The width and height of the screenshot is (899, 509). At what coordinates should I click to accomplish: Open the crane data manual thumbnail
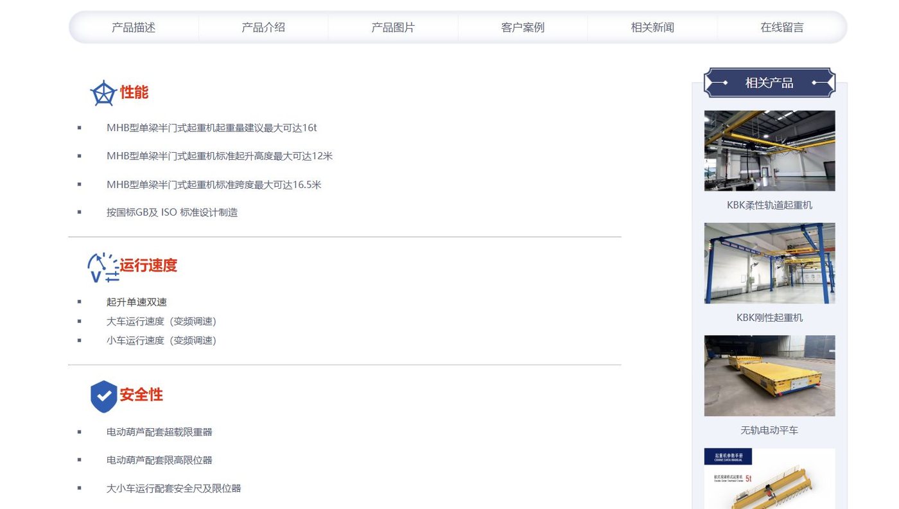click(769, 478)
